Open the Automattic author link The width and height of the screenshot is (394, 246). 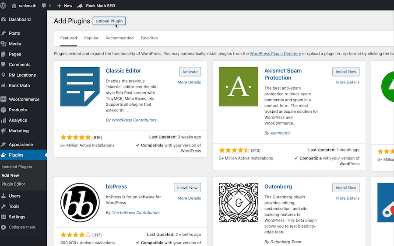click(280, 133)
